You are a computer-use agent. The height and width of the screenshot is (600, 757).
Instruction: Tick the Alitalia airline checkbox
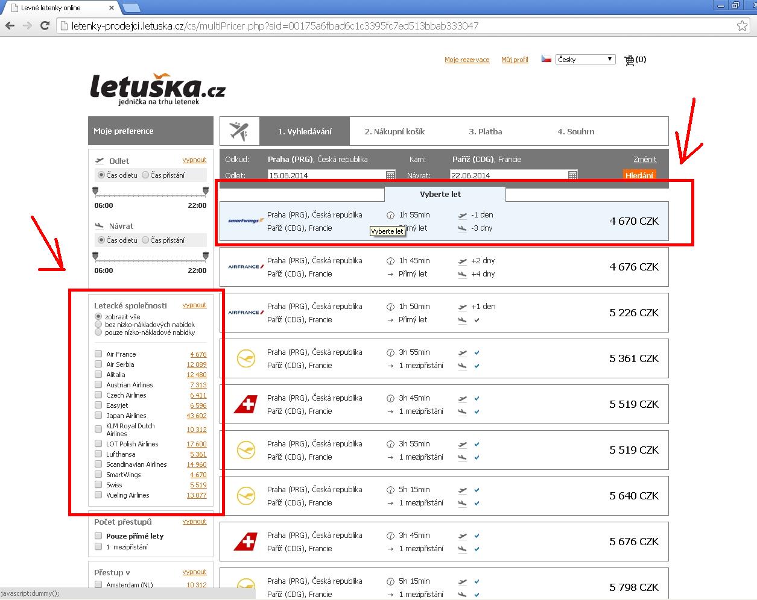(x=98, y=375)
